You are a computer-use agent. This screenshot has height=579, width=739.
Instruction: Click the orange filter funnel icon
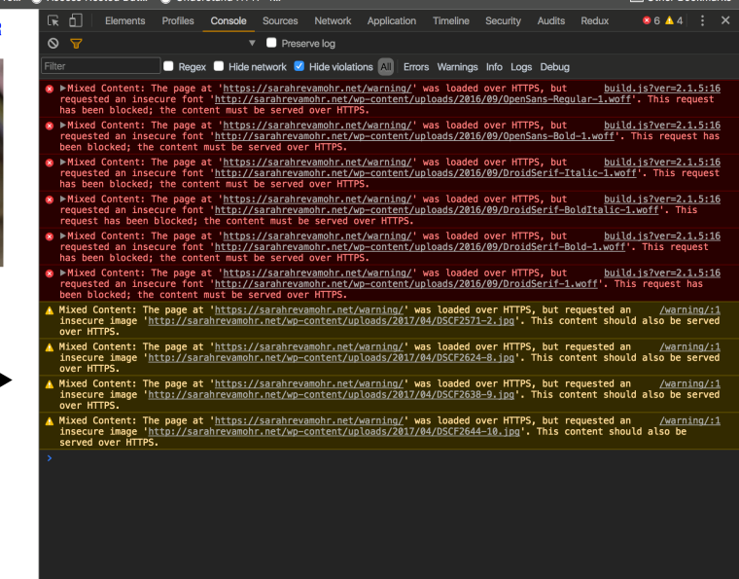76,44
